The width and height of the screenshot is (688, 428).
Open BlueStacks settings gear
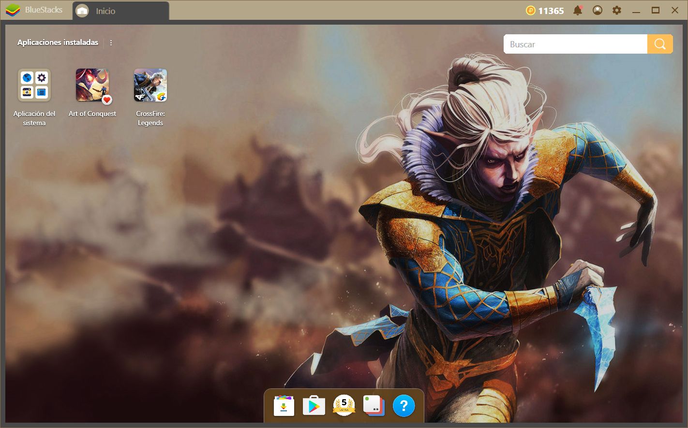(617, 10)
